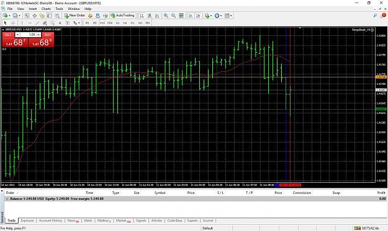
Task: Switch chart to line chart style
Action: pos(157,15)
